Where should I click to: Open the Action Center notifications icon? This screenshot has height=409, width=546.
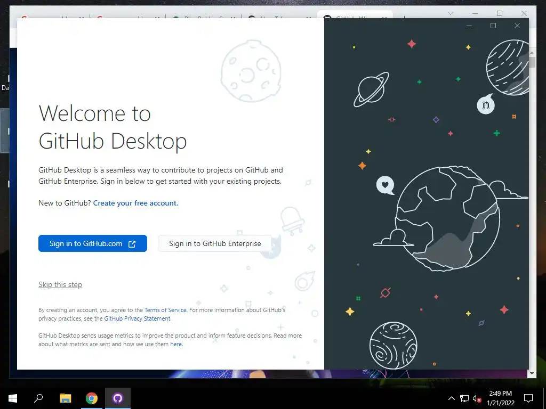click(528, 398)
